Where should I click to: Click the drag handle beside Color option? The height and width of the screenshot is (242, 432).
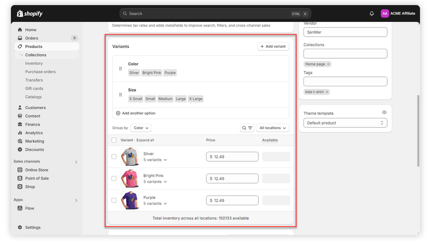(x=120, y=68)
